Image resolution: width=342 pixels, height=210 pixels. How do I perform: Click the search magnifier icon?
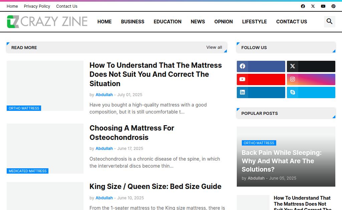pyautogui.click(x=329, y=21)
